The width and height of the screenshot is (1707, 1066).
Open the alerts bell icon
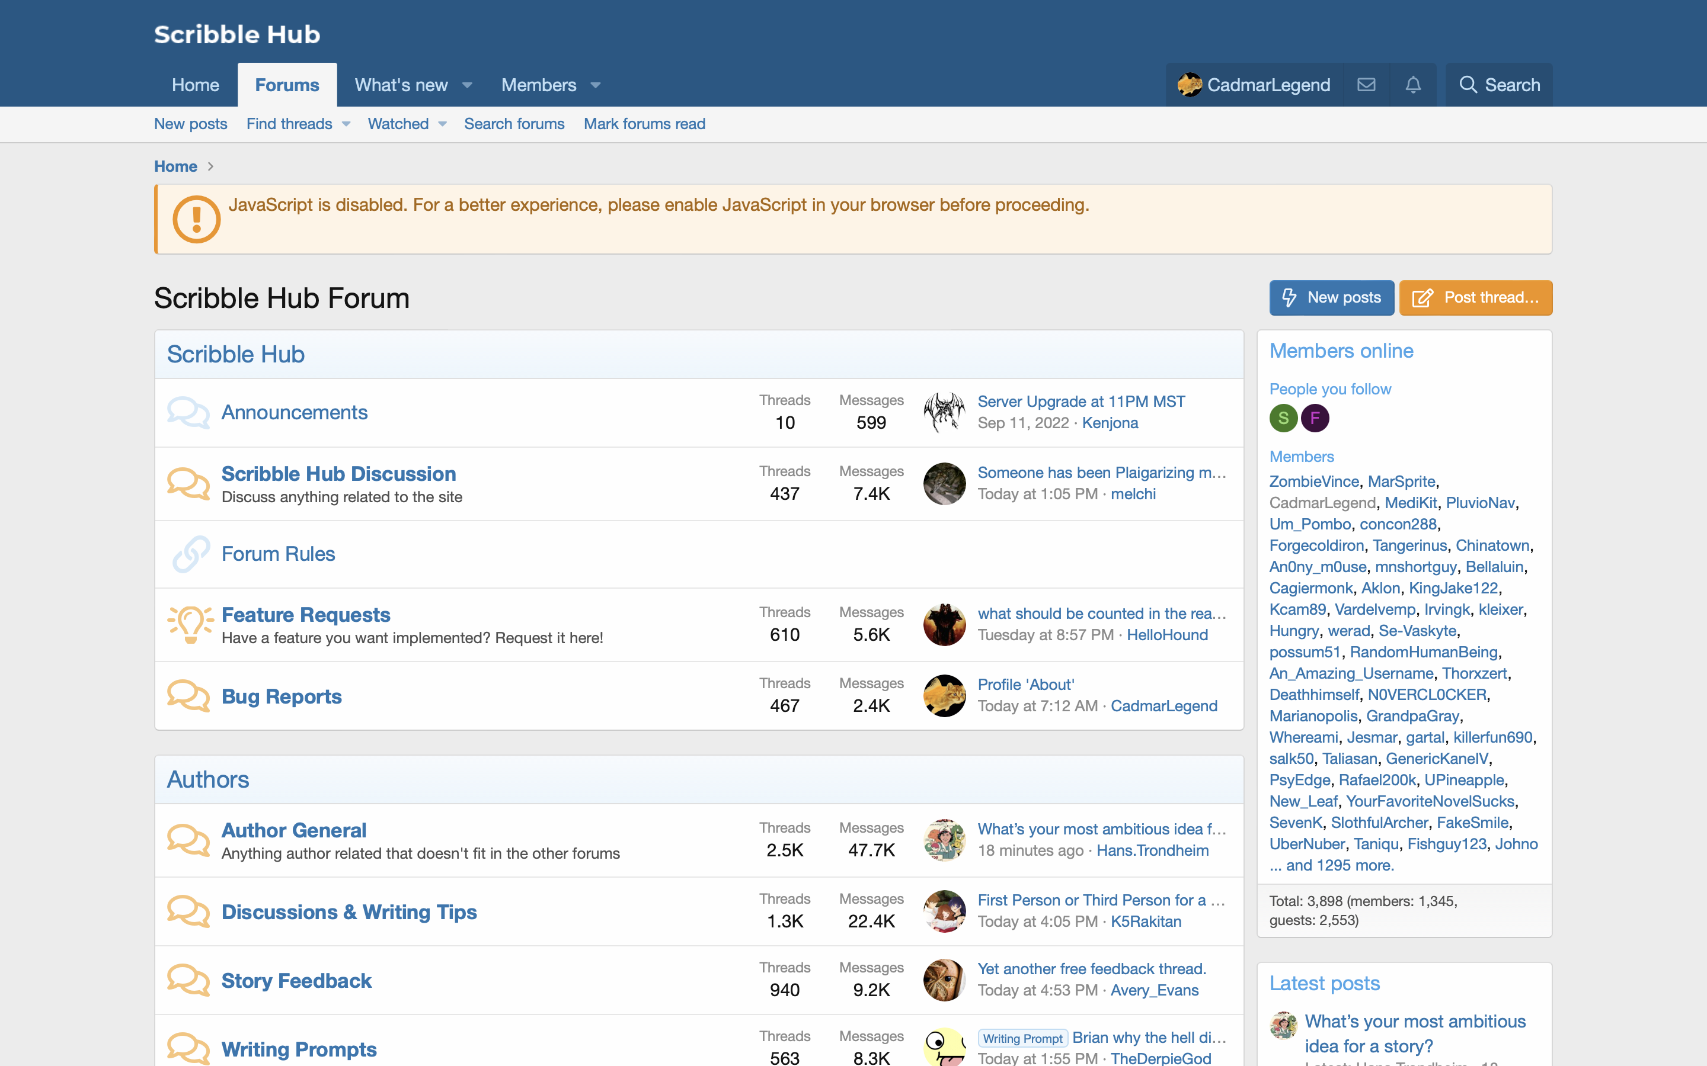pyautogui.click(x=1413, y=85)
